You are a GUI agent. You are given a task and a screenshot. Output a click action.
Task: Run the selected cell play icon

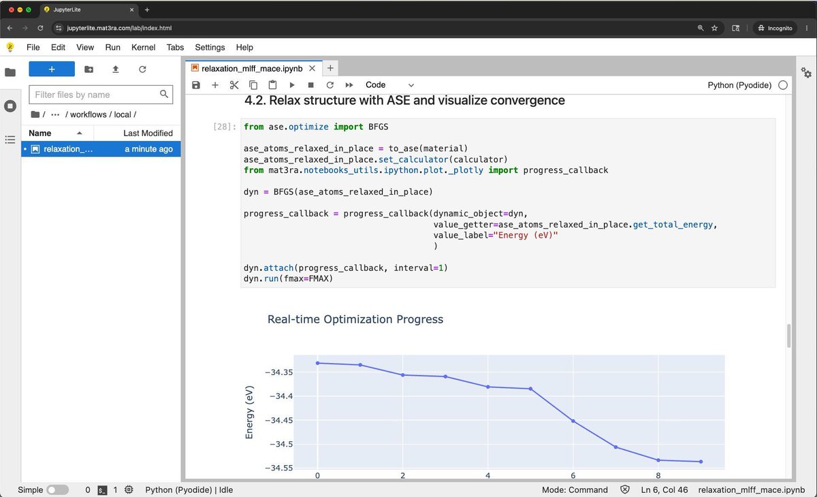291,85
